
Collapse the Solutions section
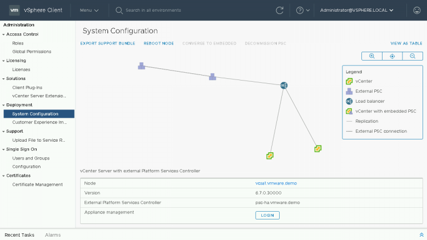(x=3, y=79)
